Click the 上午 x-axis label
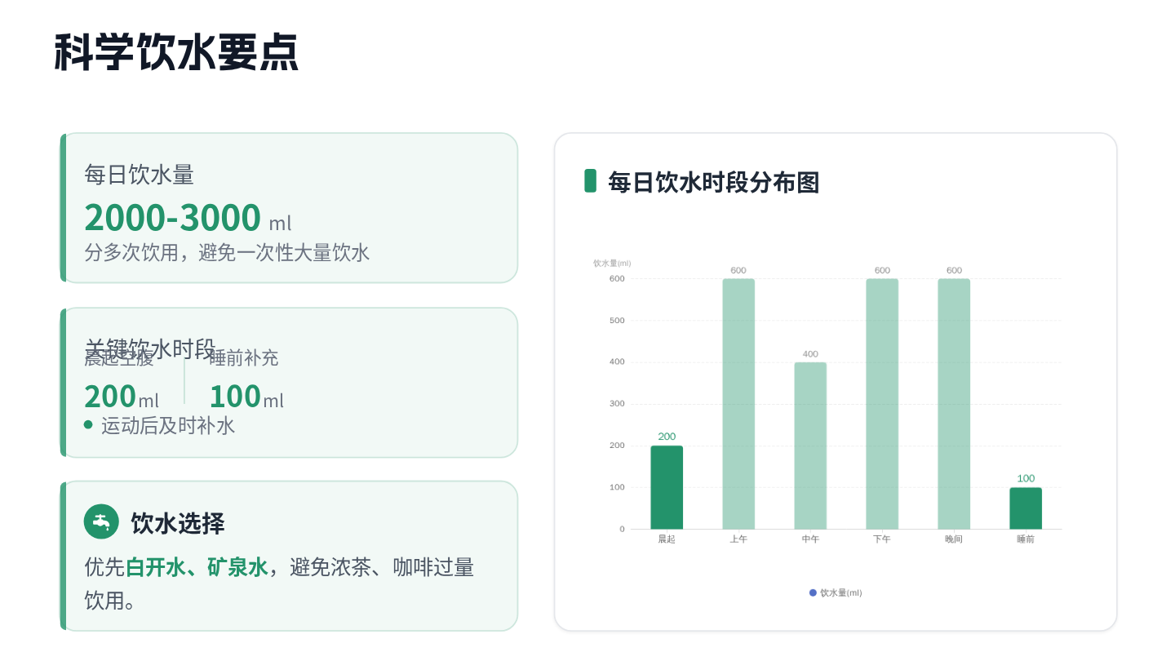1175x661 pixels. click(738, 539)
